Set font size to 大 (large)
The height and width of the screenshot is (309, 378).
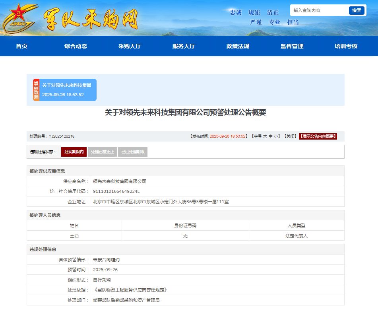265,136
